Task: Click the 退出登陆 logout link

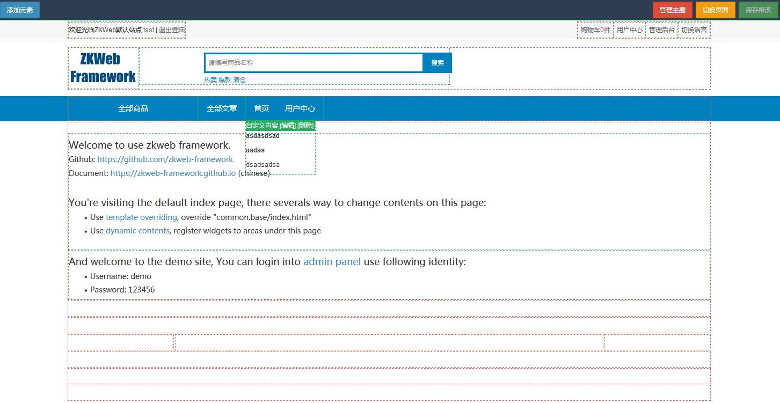Action: point(172,30)
